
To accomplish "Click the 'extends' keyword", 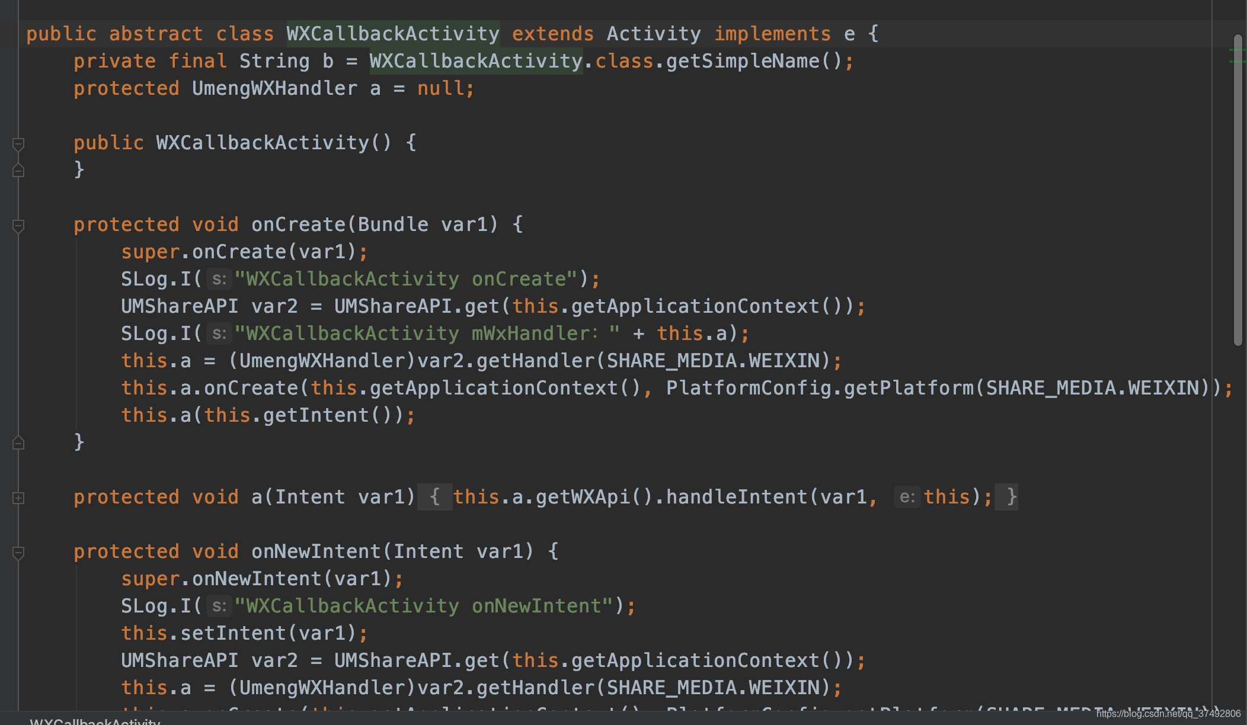I will (x=552, y=34).
